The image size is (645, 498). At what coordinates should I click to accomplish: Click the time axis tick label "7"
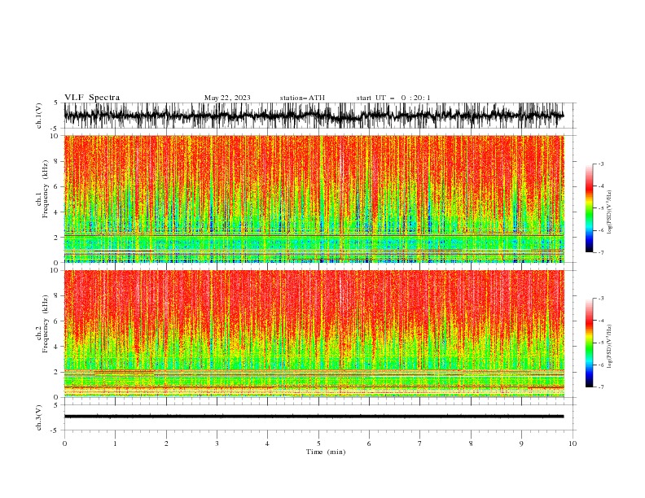(420, 443)
